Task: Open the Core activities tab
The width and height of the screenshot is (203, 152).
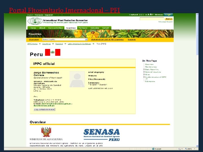Action: tap(56, 28)
